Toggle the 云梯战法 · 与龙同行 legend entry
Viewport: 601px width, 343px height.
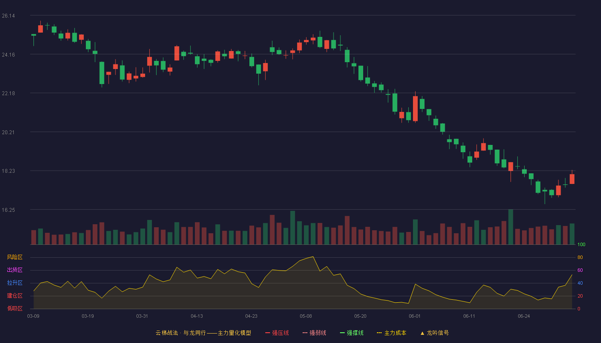[203, 333]
